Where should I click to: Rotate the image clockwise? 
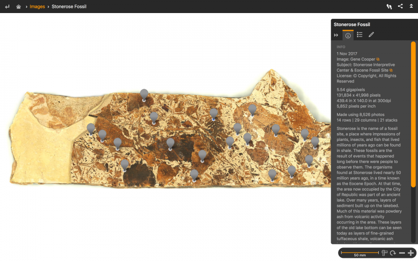pos(392,253)
